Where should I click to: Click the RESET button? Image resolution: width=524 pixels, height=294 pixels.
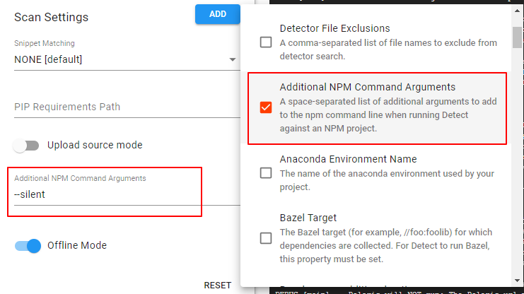218,286
